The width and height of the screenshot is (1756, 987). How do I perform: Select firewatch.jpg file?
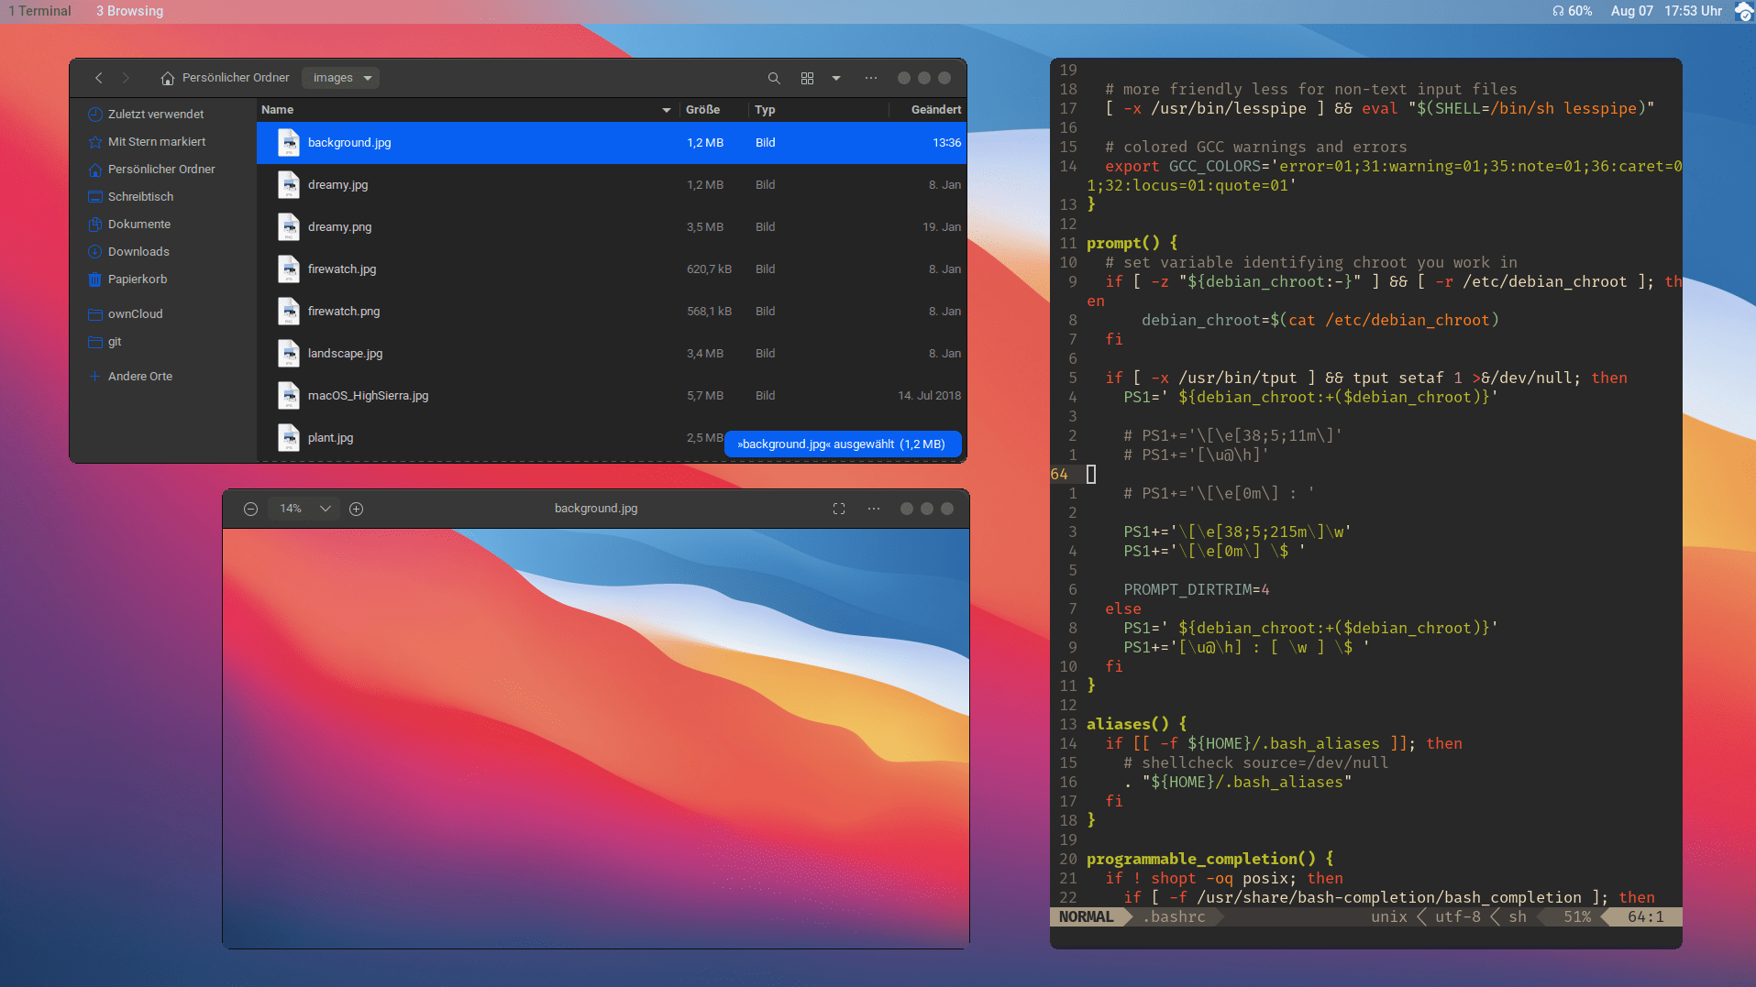[611, 269]
